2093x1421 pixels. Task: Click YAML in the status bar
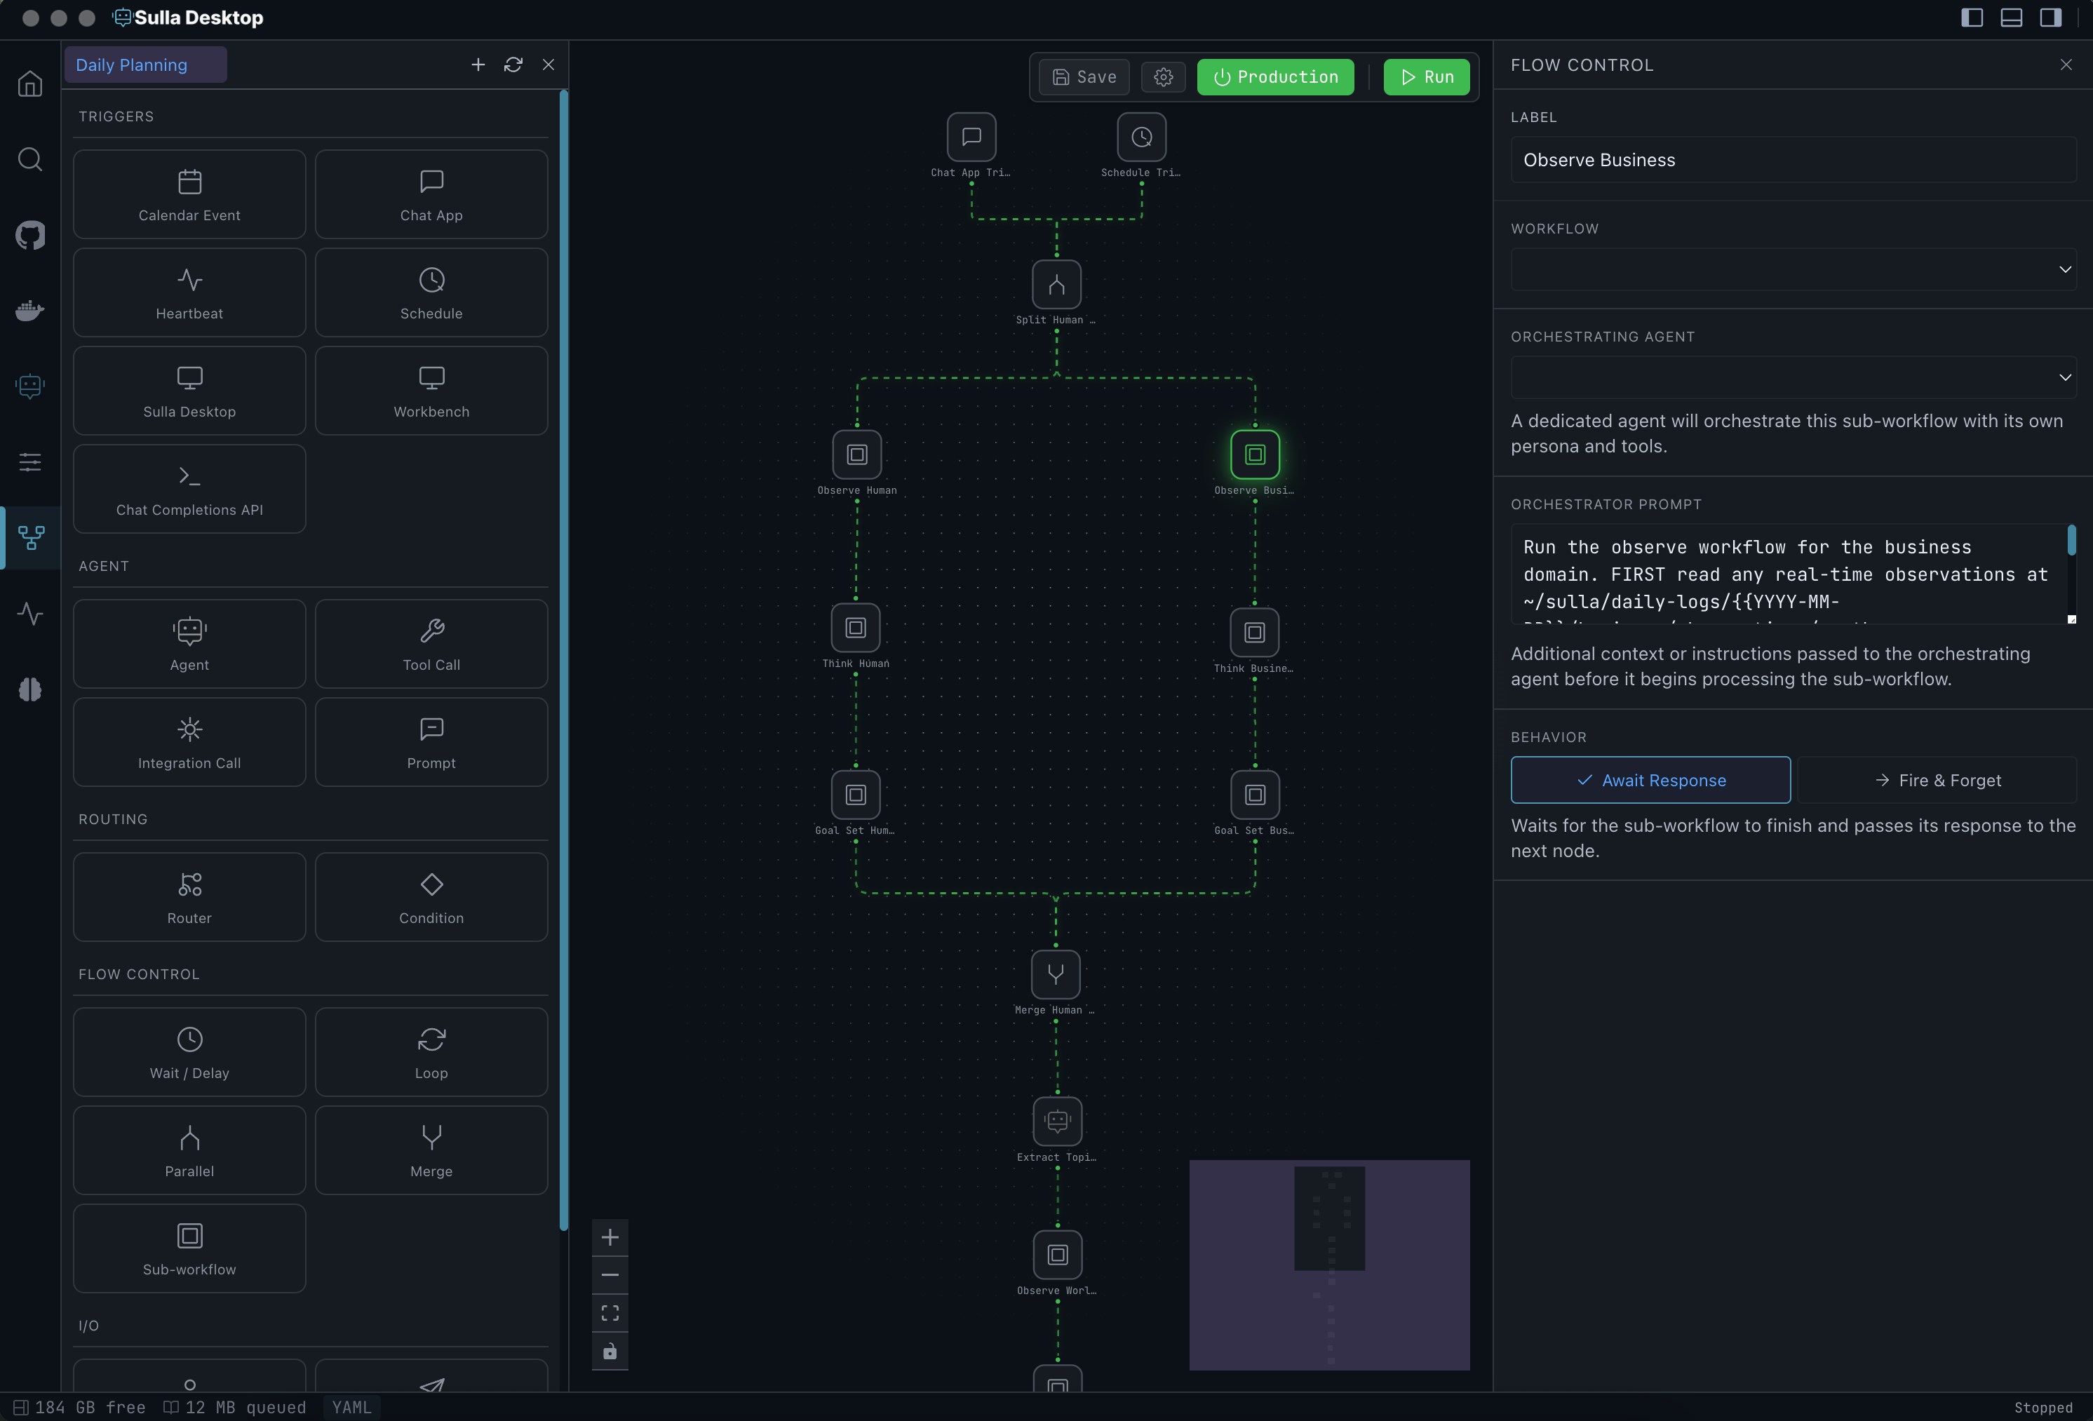coord(351,1406)
